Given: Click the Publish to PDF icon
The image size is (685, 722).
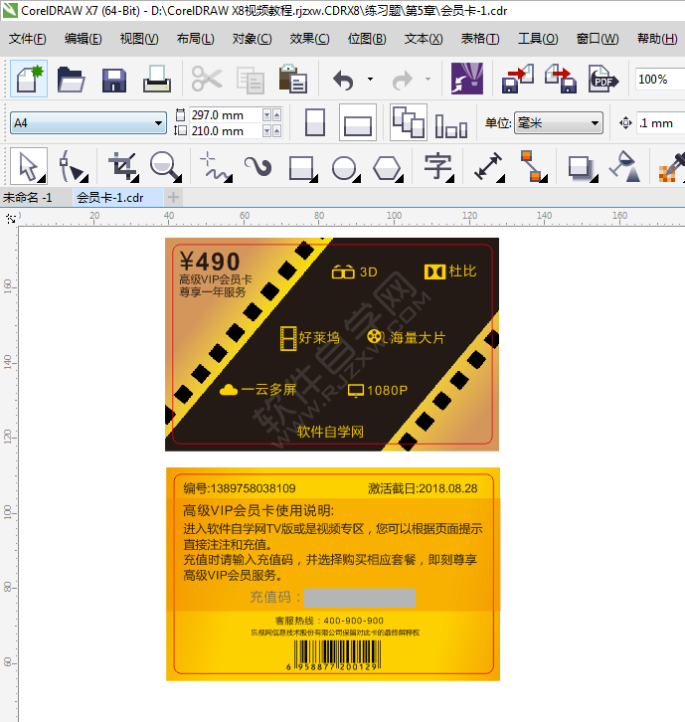Looking at the screenshot, I should tap(601, 80).
